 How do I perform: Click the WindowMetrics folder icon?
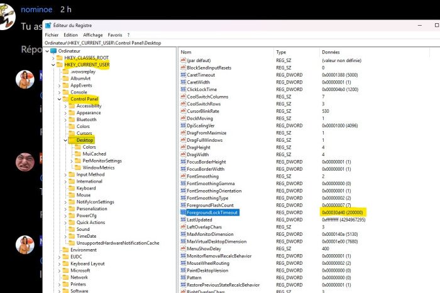click(x=78, y=168)
